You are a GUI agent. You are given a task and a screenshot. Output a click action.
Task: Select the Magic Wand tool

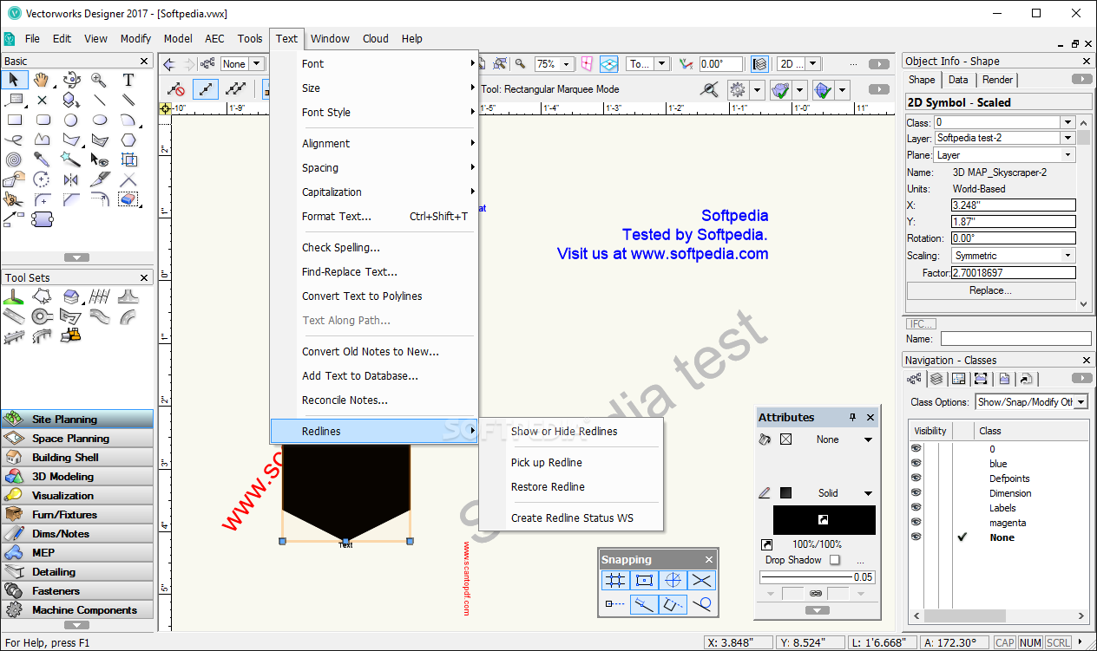click(x=71, y=159)
